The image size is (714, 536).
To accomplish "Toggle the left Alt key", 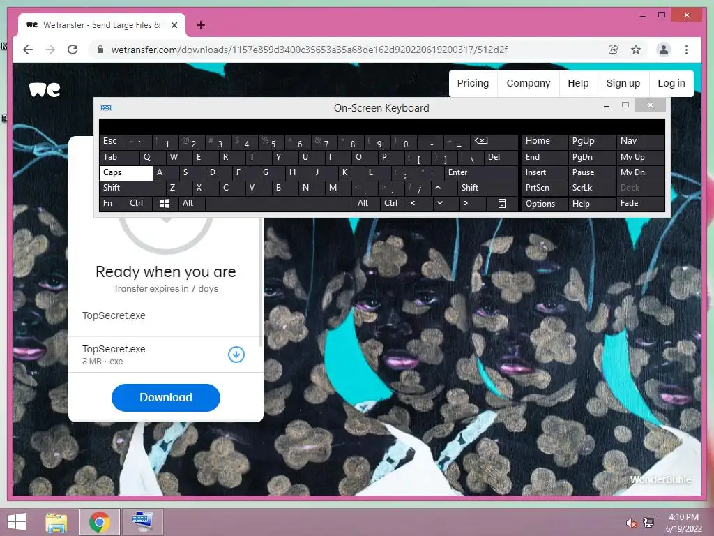I will [192, 203].
